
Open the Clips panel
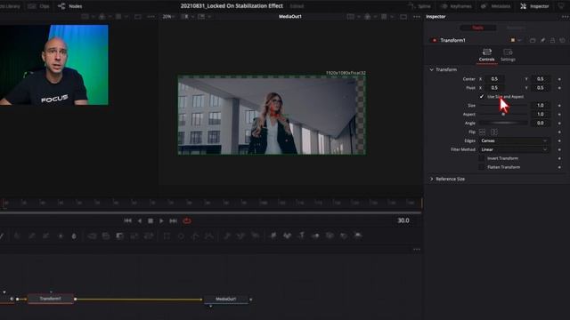click(x=39, y=6)
